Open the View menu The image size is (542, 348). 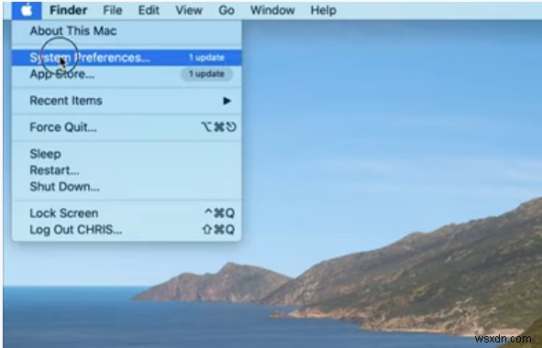[x=189, y=10]
